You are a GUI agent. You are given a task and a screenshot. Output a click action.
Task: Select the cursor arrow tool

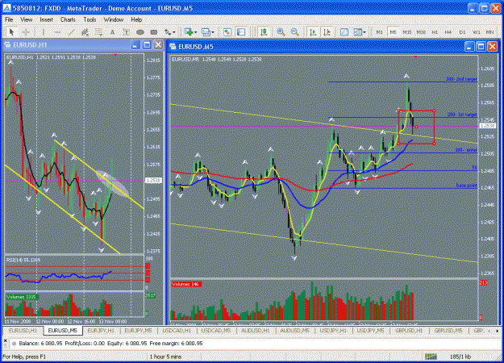point(12,31)
